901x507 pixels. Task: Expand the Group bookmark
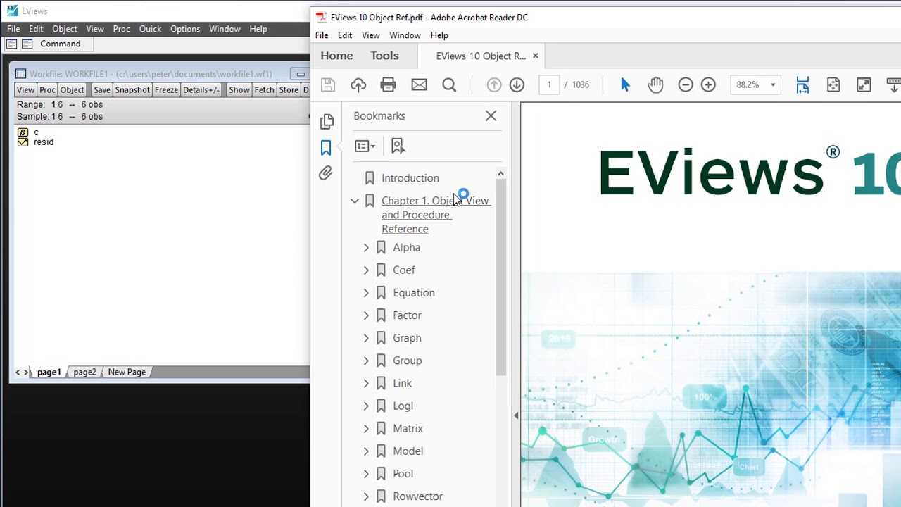tap(366, 361)
